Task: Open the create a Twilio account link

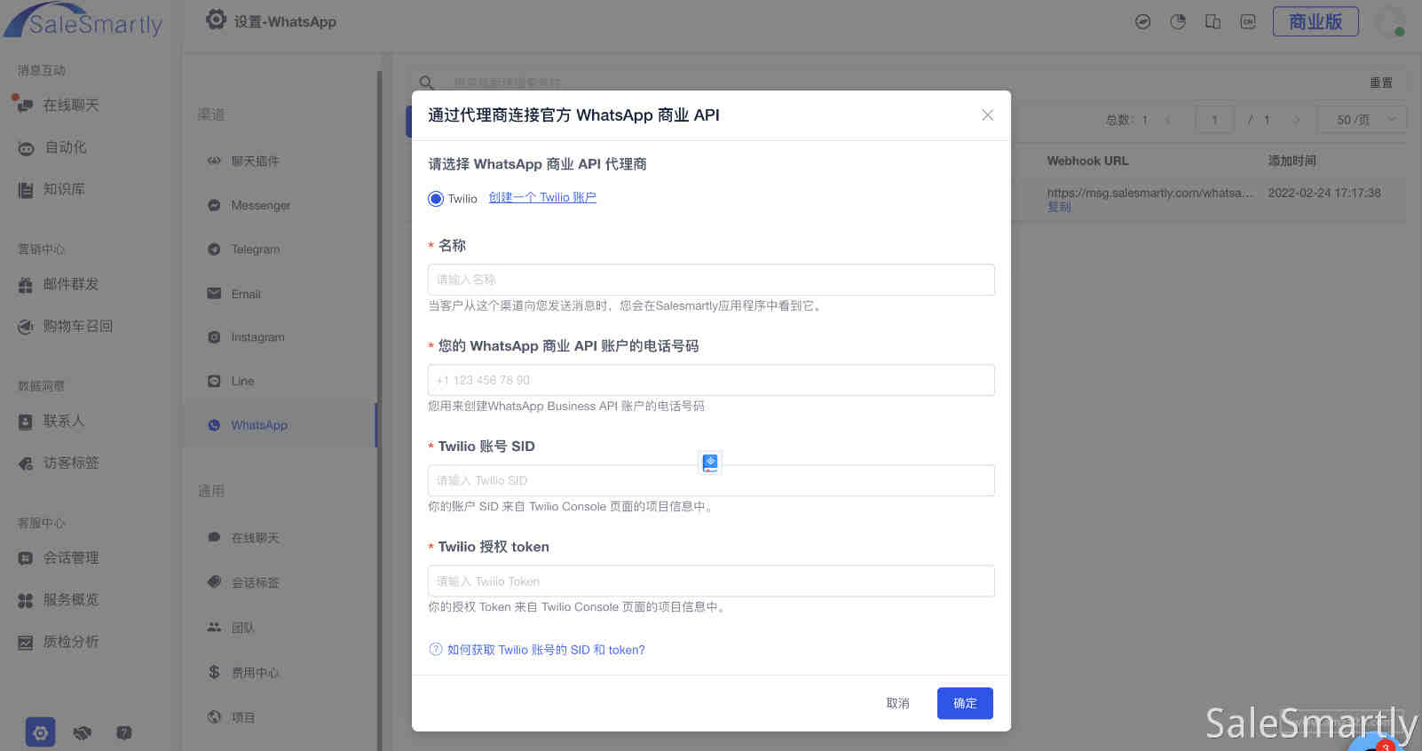Action: (x=542, y=198)
